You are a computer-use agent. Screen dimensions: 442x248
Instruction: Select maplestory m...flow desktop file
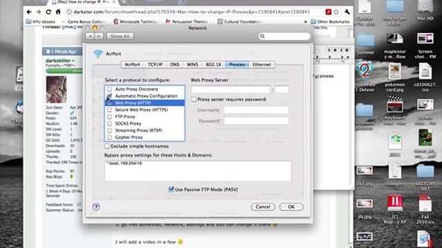point(394,46)
